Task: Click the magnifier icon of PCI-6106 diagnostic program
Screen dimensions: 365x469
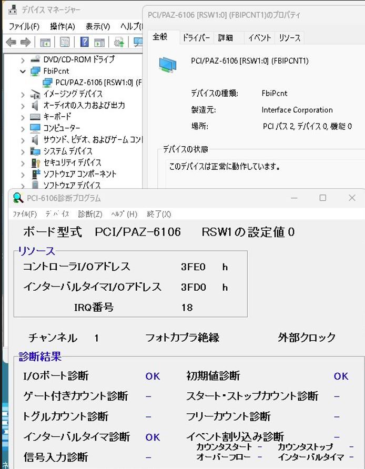Action: pos(18,198)
